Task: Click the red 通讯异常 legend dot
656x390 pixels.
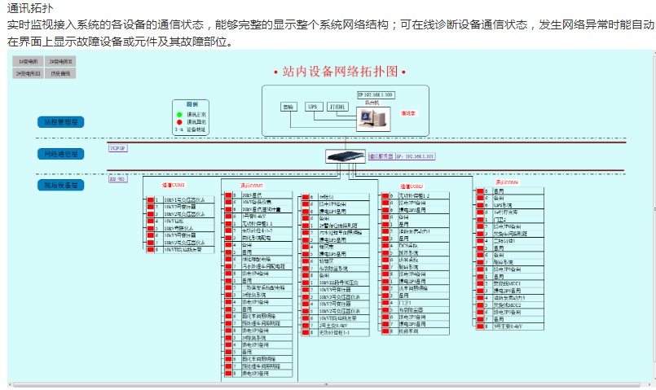Action: point(179,122)
